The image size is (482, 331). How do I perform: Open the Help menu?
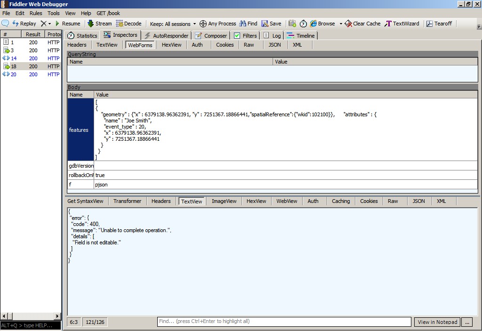tap(86, 13)
